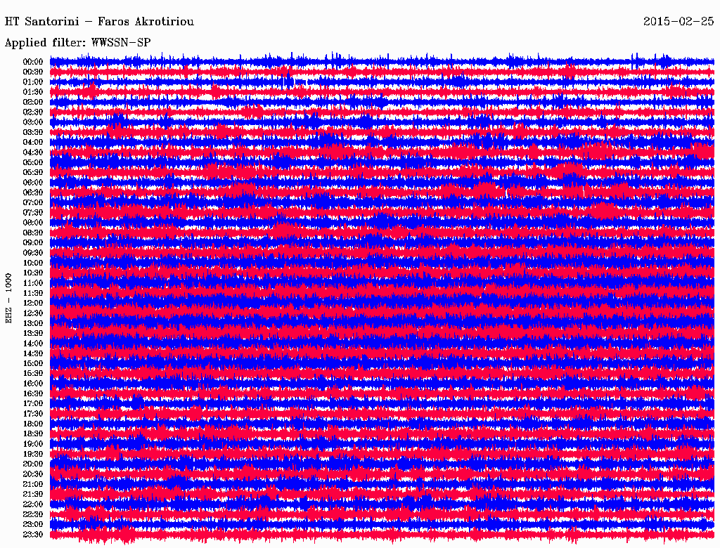Click the 09:00 time label

pos(33,243)
